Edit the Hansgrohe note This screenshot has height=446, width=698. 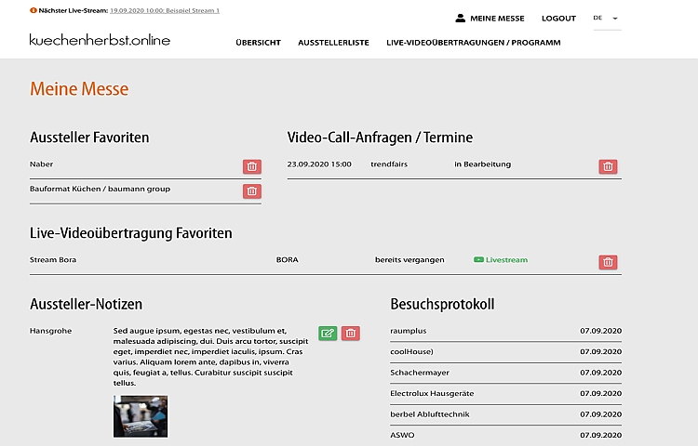click(328, 334)
